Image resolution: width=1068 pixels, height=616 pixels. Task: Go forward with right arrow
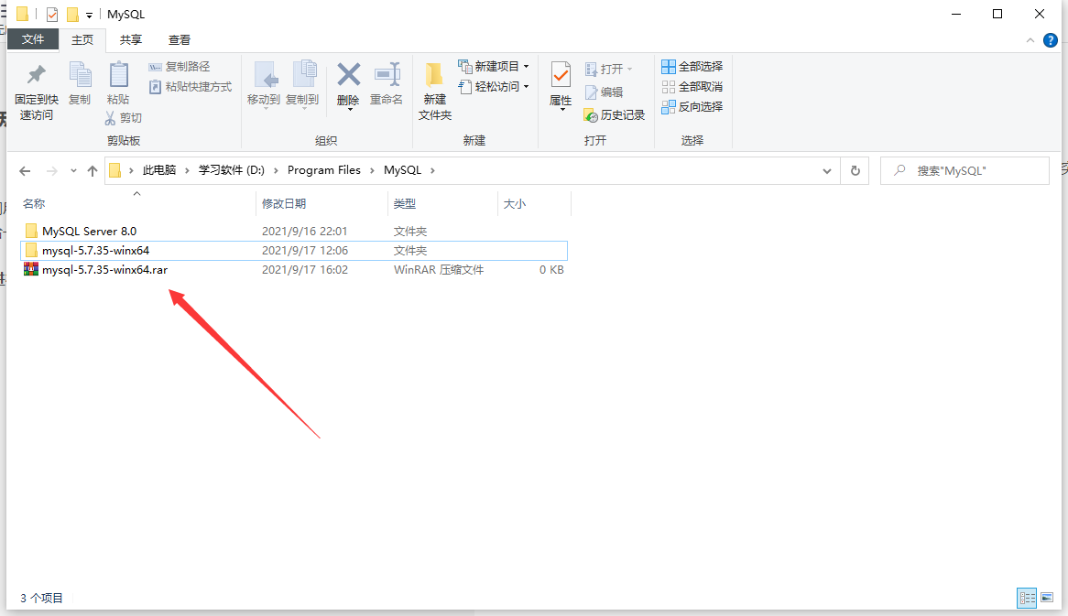click(52, 171)
